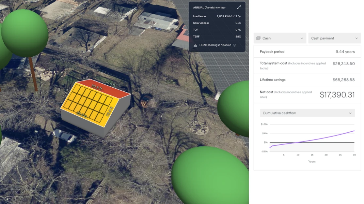Image resolution: width=364 pixels, height=204 pixels.
Task: Click the LIDAR shading warning triangle icon
Action: (x=195, y=45)
